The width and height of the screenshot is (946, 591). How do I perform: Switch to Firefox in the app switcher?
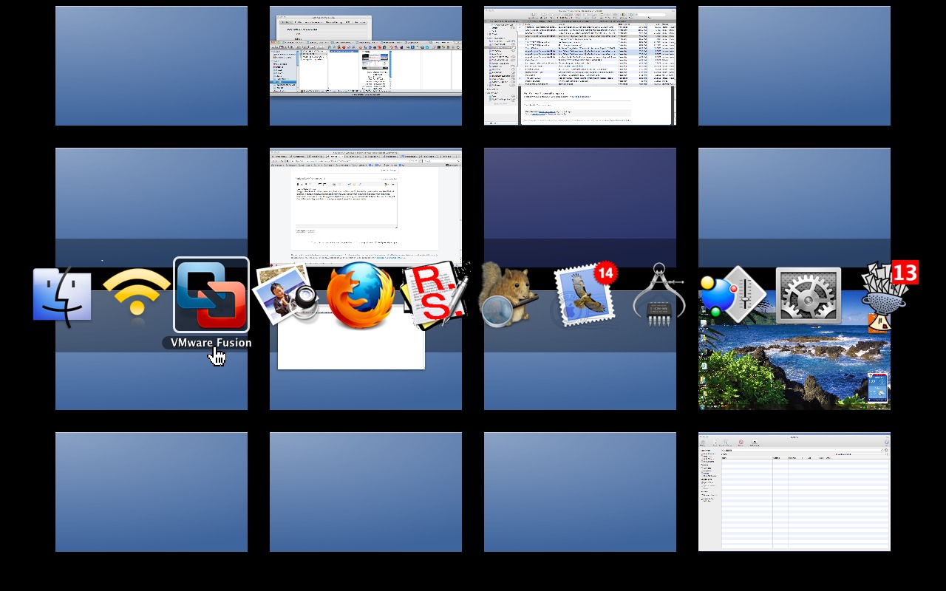(360, 296)
